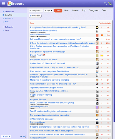Click avatar on Version number of Discourse row
Image resolution: width=115 pixels, height=139 pixels.
point(97,84)
